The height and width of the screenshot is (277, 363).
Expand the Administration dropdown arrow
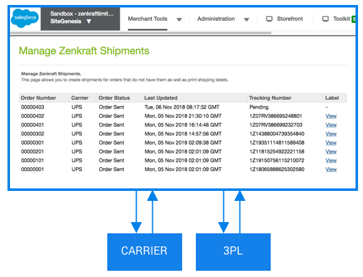pyautogui.click(x=246, y=20)
